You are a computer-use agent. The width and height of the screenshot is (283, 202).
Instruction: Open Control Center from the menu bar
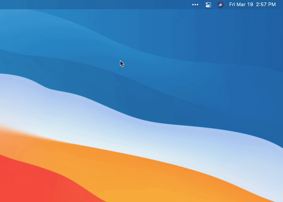[208, 5]
